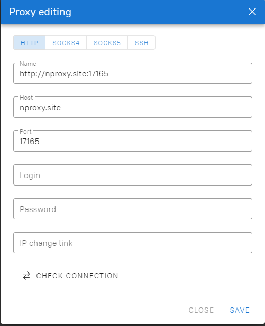Click the swap arrows icon beside Check Connection
The height and width of the screenshot is (326, 265).
pyautogui.click(x=26, y=276)
